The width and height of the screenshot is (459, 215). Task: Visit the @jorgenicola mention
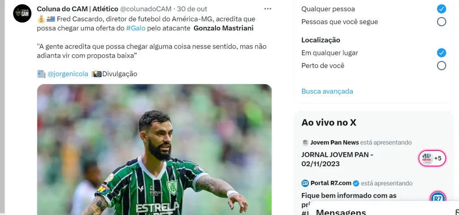click(x=68, y=74)
